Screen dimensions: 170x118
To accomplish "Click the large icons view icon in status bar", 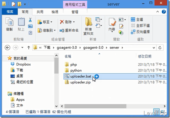I will point(162,112).
